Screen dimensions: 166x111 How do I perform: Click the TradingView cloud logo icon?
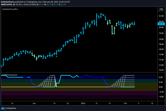click(x=3, y=108)
